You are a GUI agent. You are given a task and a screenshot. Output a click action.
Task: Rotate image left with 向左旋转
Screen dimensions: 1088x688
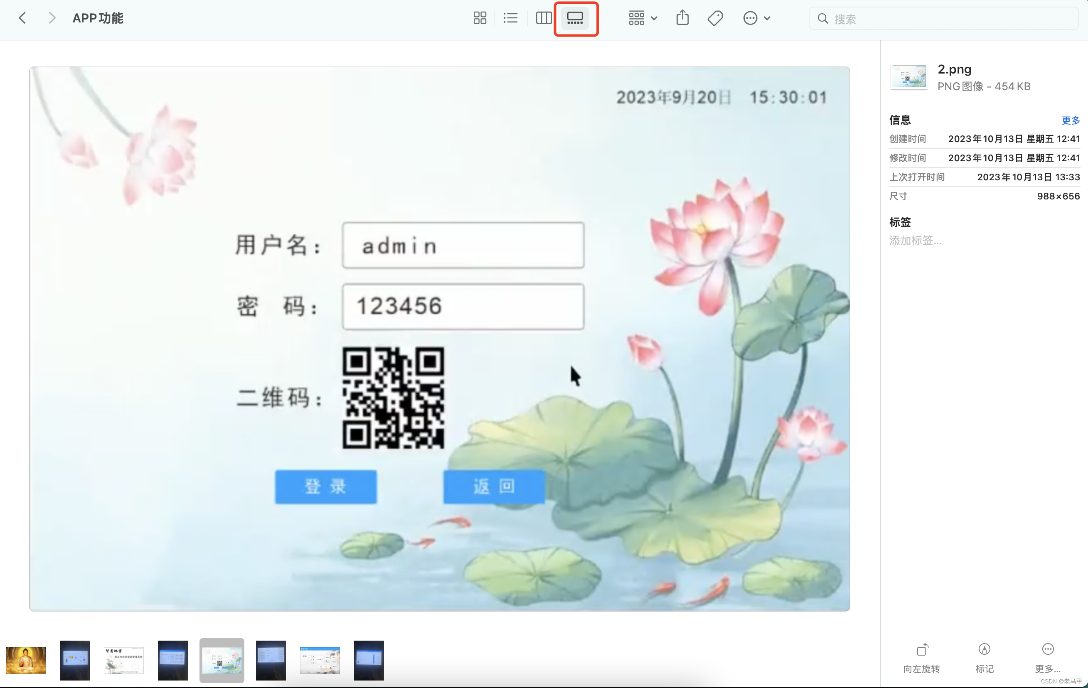tap(921, 658)
